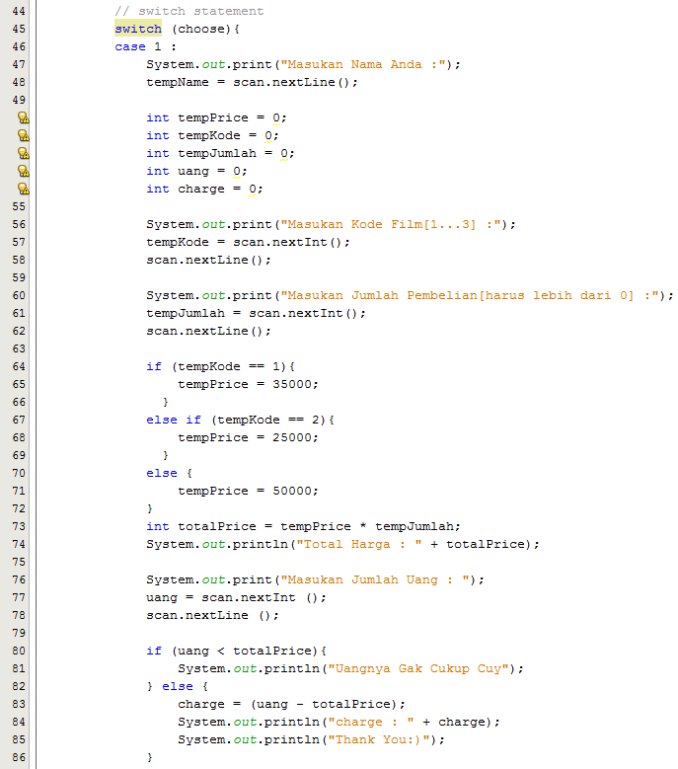Click "scan.nextLine();" on line 62
The height and width of the screenshot is (769, 678).
[209, 331]
